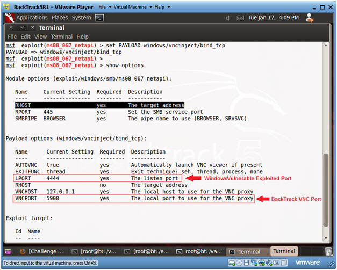This screenshot has width=337, height=270.
Task: Click the VMware printer status icon
Action: point(262,262)
